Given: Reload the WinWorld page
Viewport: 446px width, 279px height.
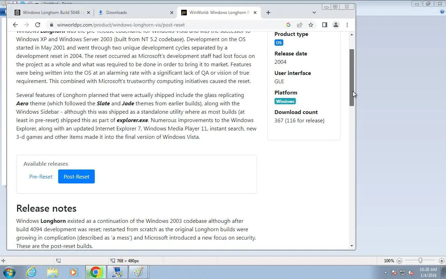Looking at the screenshot, I should pos(38,25).
